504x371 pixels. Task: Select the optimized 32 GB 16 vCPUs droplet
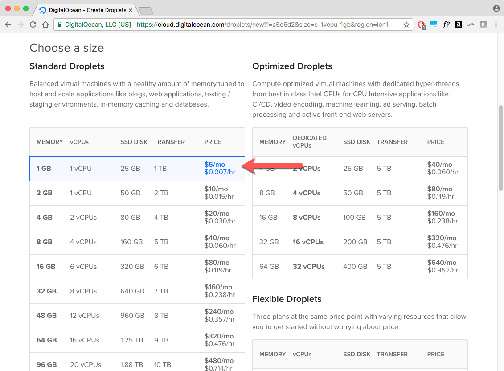coord(360,242)
